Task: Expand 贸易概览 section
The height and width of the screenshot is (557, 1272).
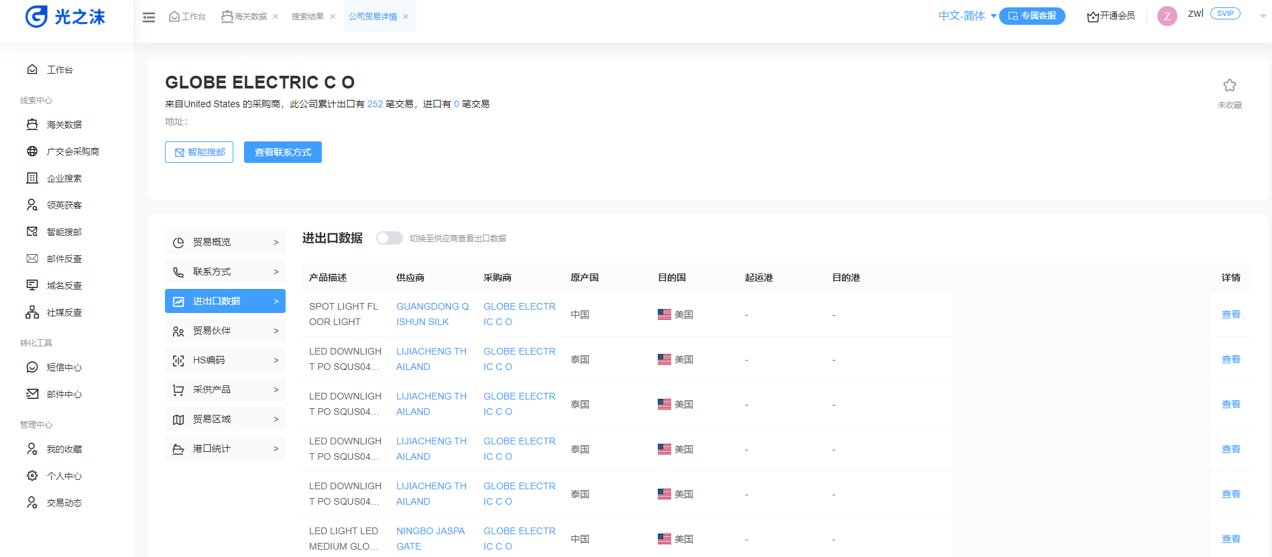Action: click(225, 242)
